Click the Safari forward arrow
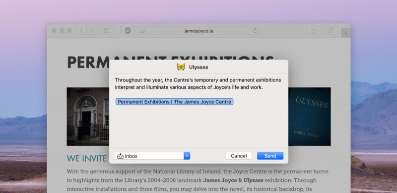 (x=91, y=31)
